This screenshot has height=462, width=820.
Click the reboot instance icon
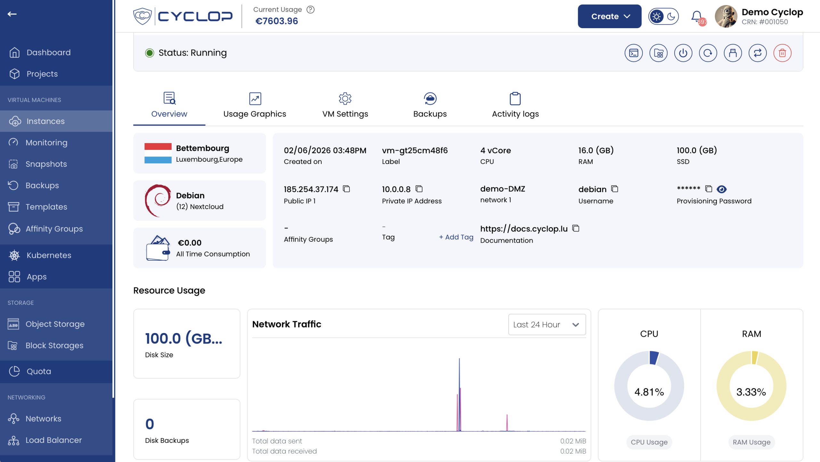[x=708, y=53]
